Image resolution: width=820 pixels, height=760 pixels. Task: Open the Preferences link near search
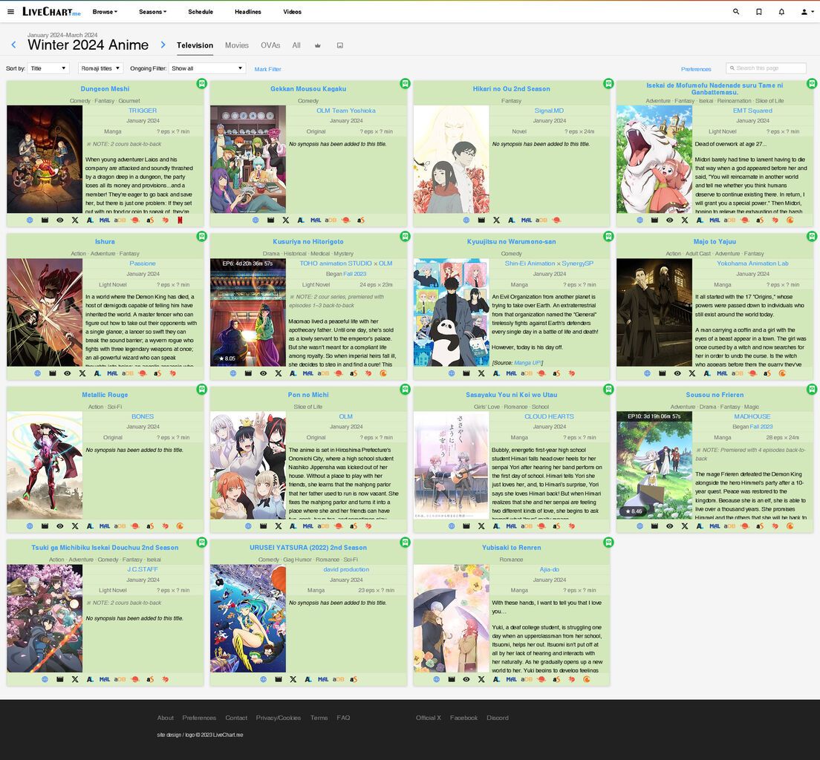pyautogui.click(x=696, y=69)
